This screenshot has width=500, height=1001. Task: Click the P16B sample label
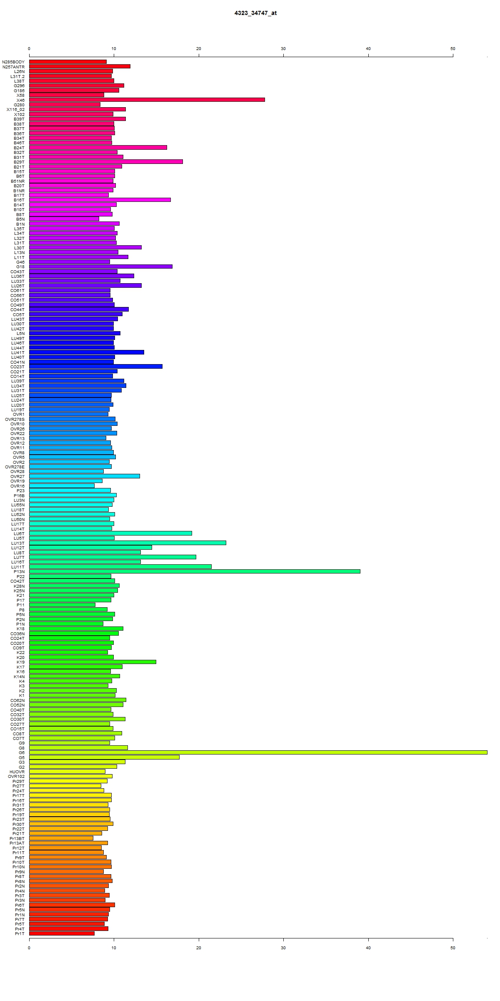pos(19,495)
